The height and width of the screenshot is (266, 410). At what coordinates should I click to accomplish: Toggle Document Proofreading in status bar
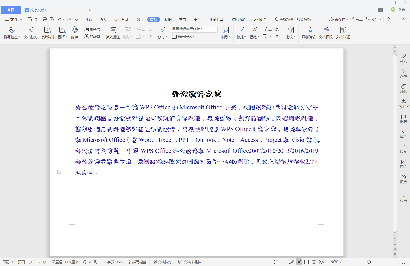click(162, 262)
